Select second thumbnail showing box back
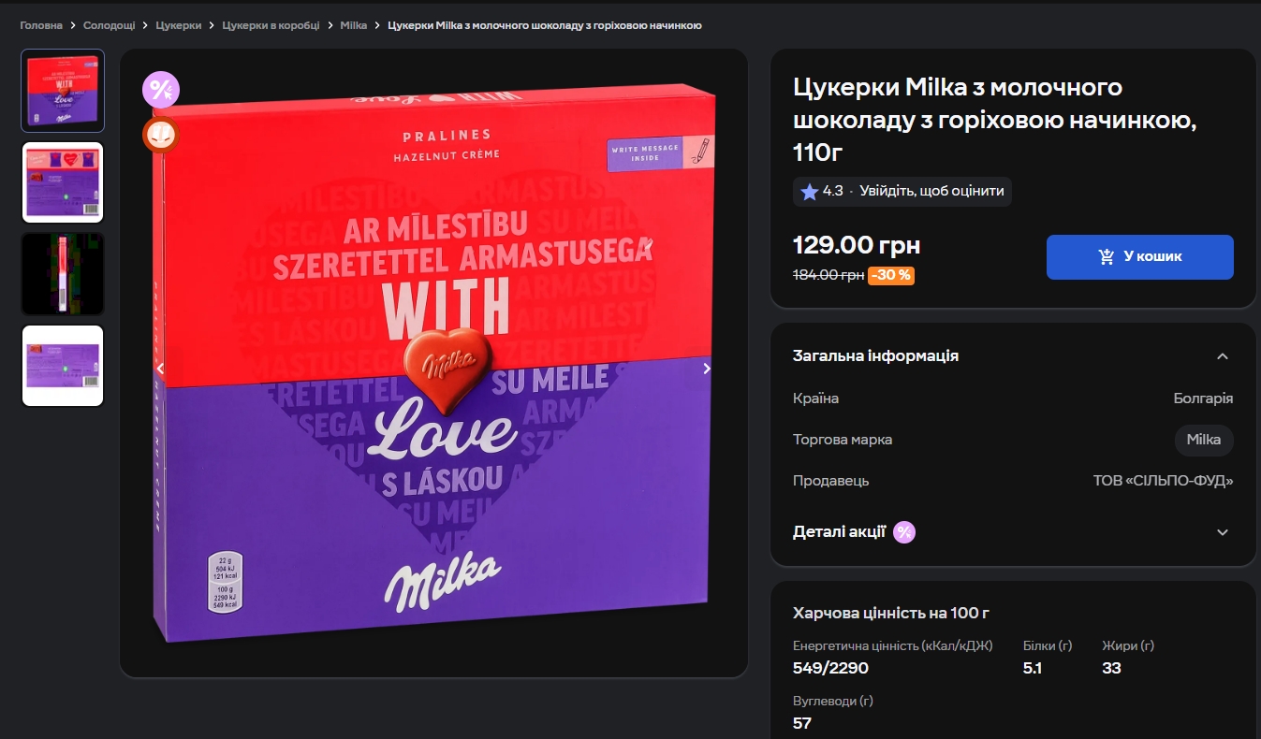1261x739 pixels. point(63,181)
